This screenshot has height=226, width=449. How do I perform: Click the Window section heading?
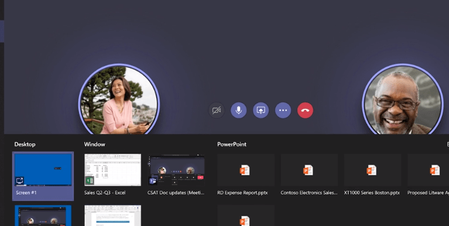click(94, 145)
